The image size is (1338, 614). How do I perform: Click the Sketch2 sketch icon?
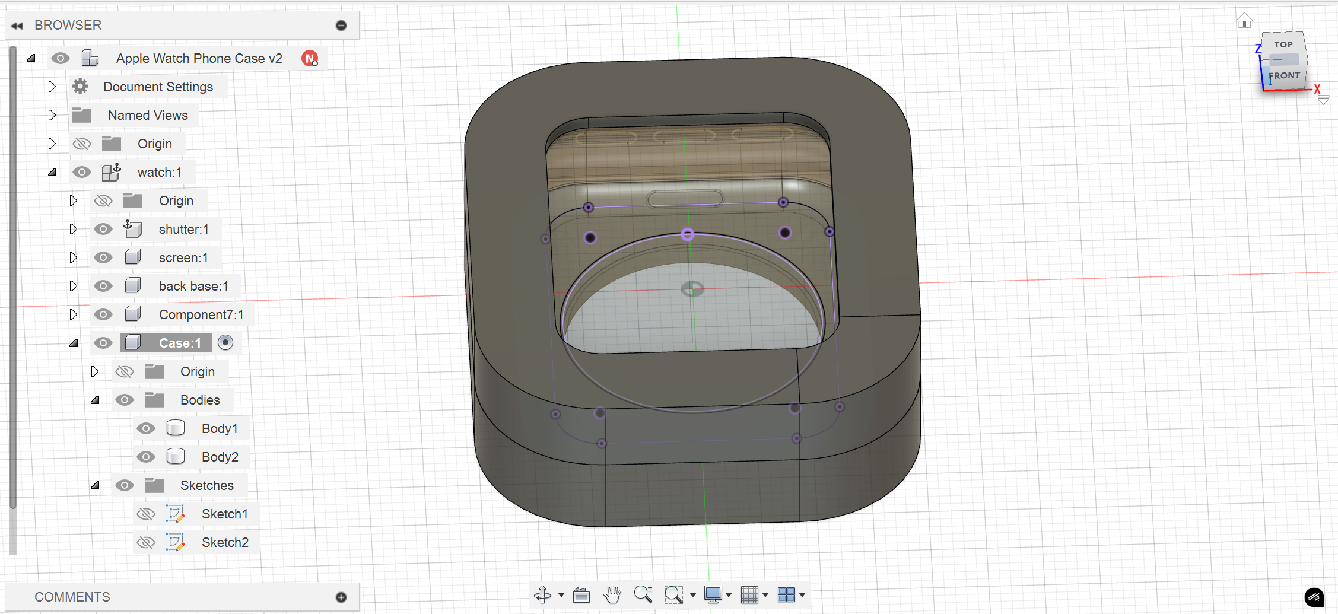[176, 542]
